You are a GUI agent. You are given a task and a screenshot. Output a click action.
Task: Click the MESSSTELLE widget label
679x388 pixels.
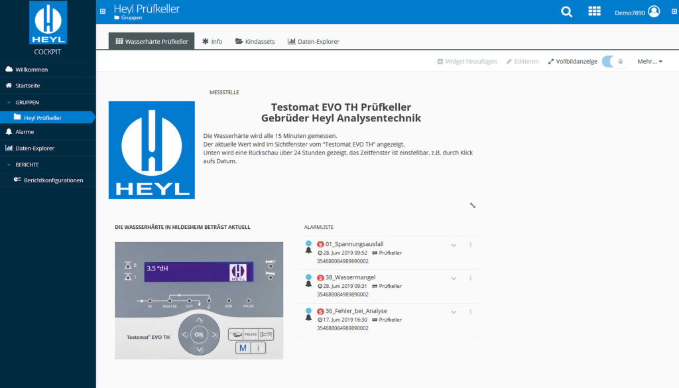pos(224,92)
